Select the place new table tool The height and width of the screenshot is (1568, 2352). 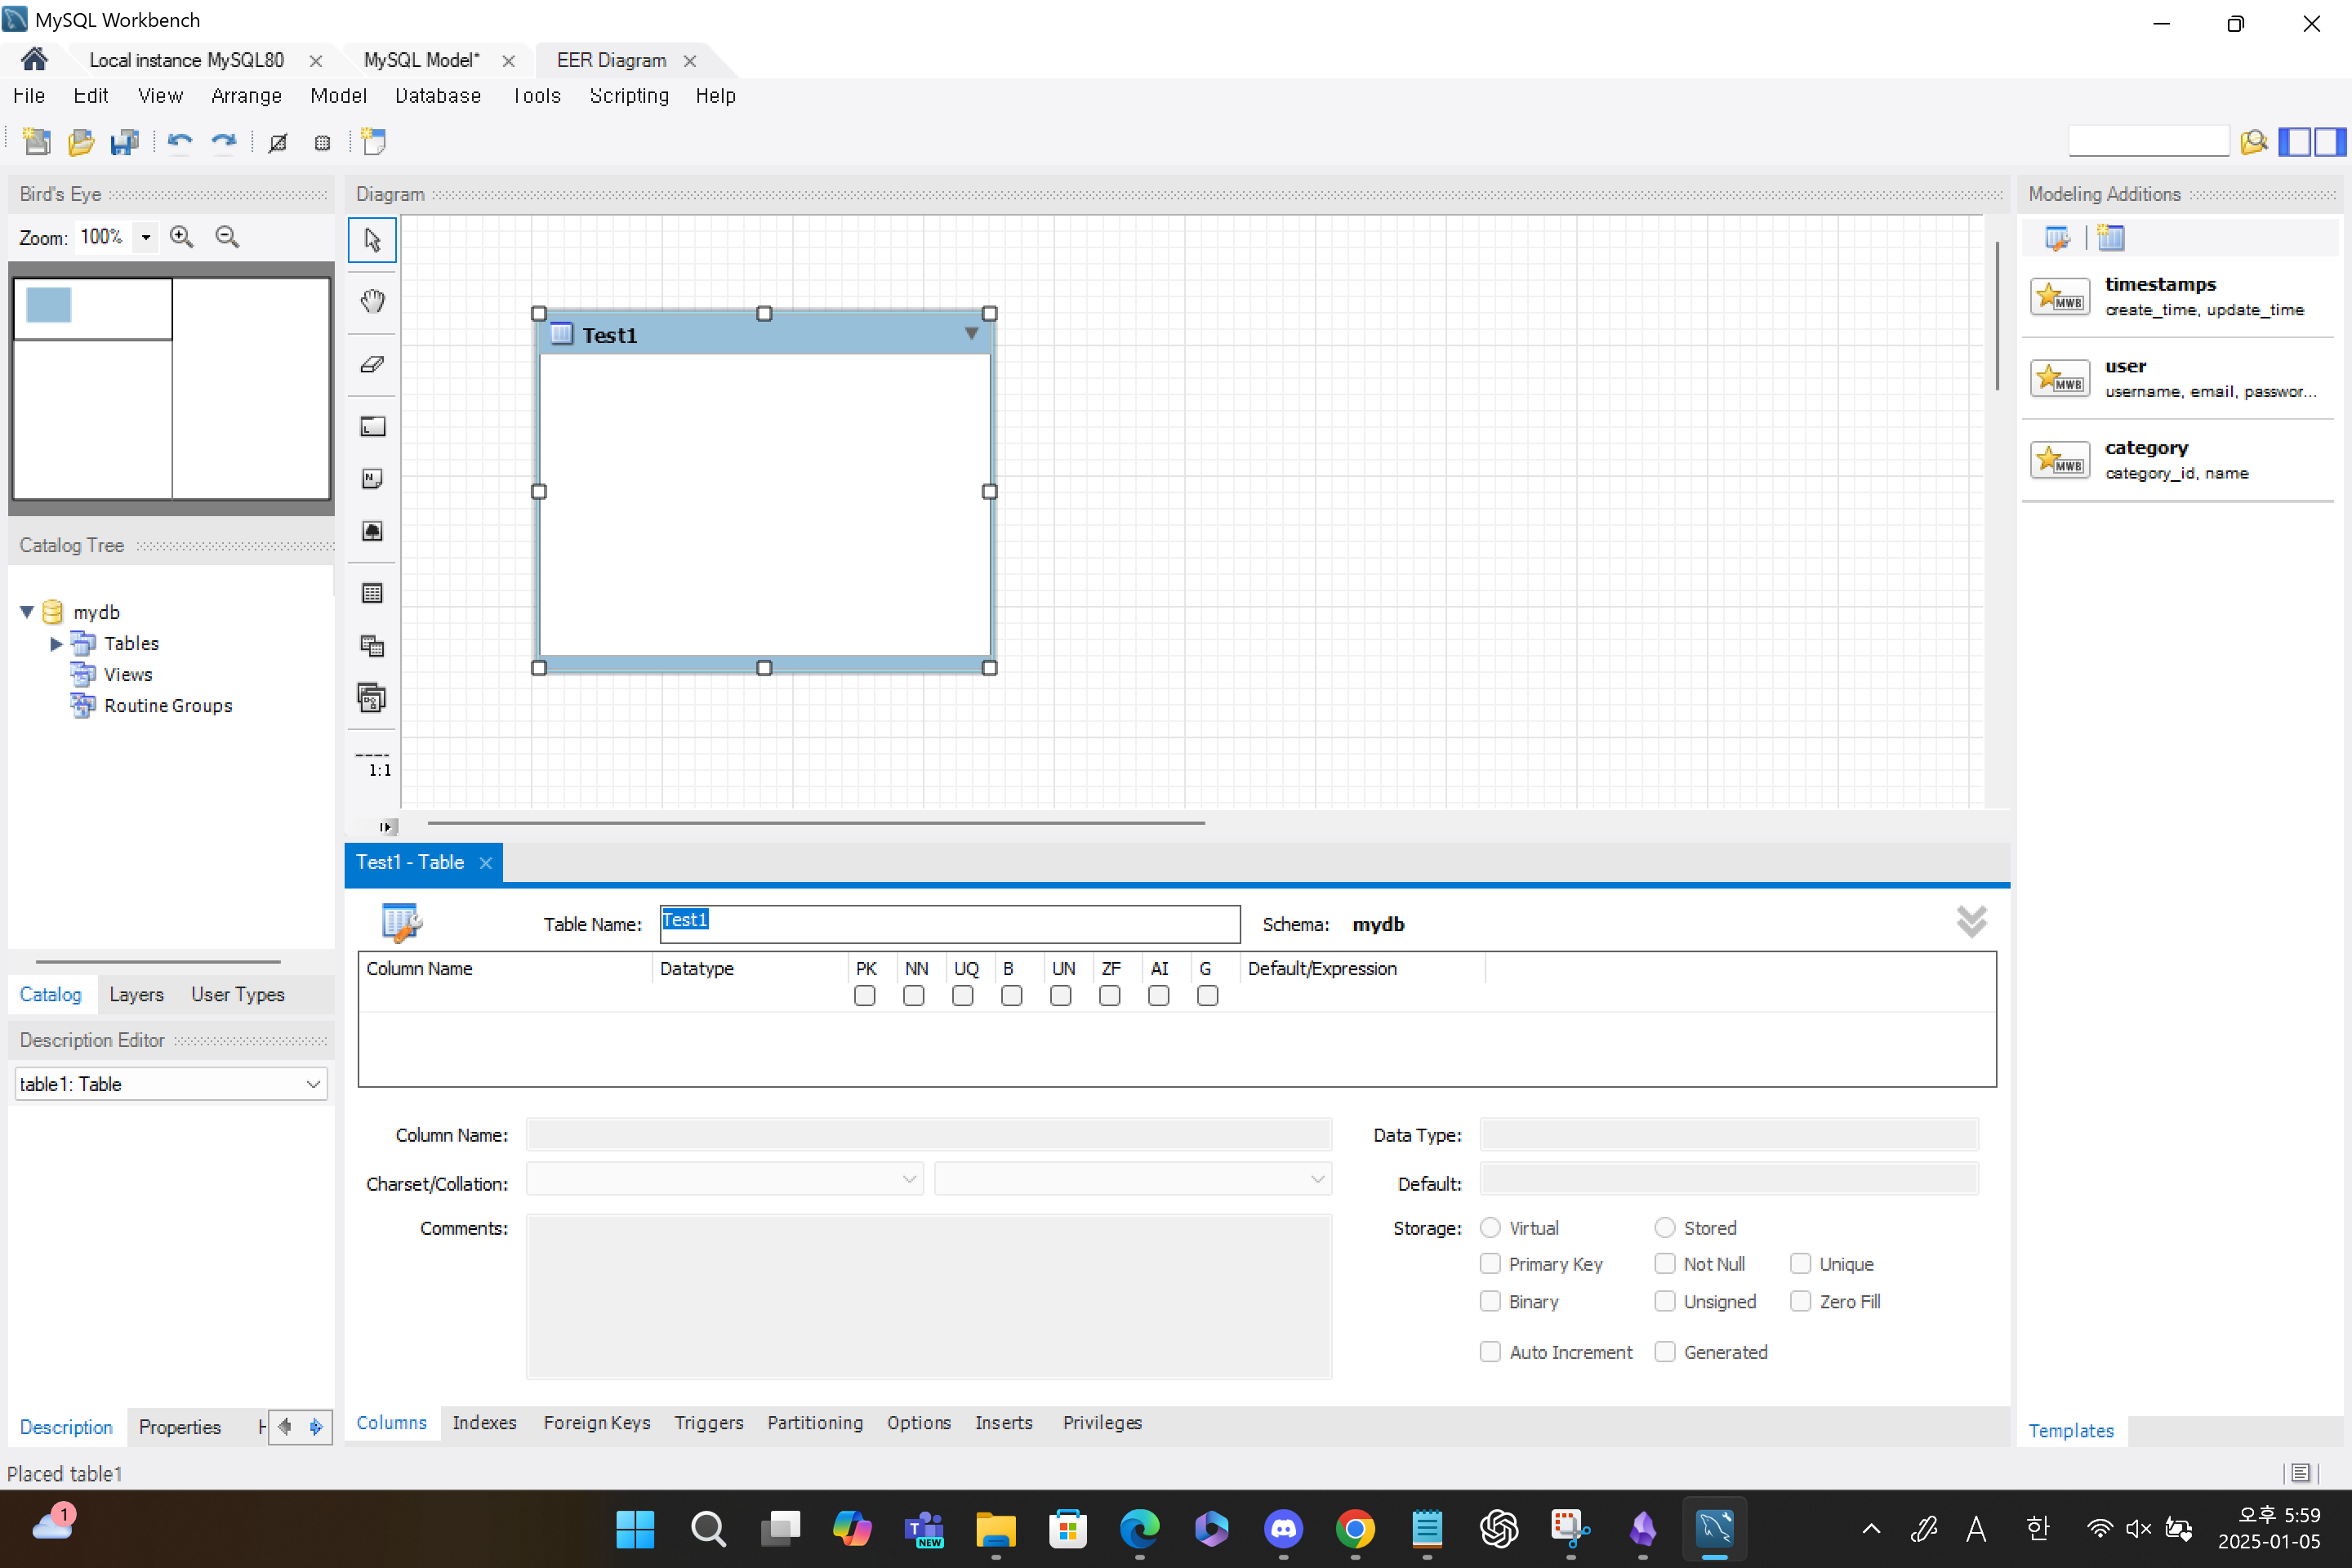(372, 593)
